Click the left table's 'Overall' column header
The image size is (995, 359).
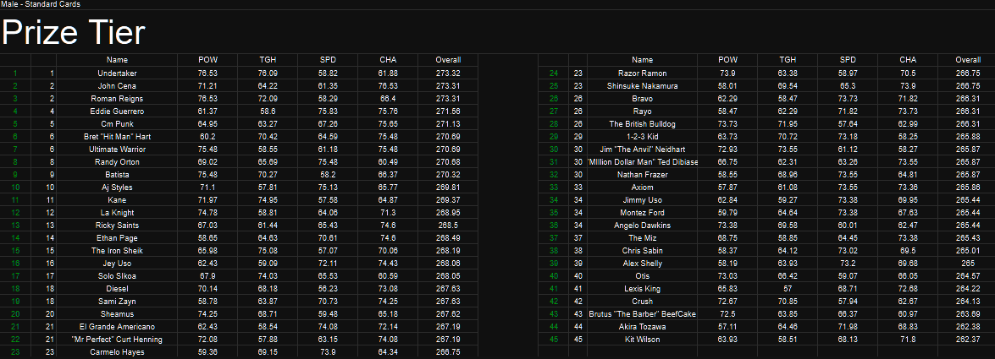448,60
